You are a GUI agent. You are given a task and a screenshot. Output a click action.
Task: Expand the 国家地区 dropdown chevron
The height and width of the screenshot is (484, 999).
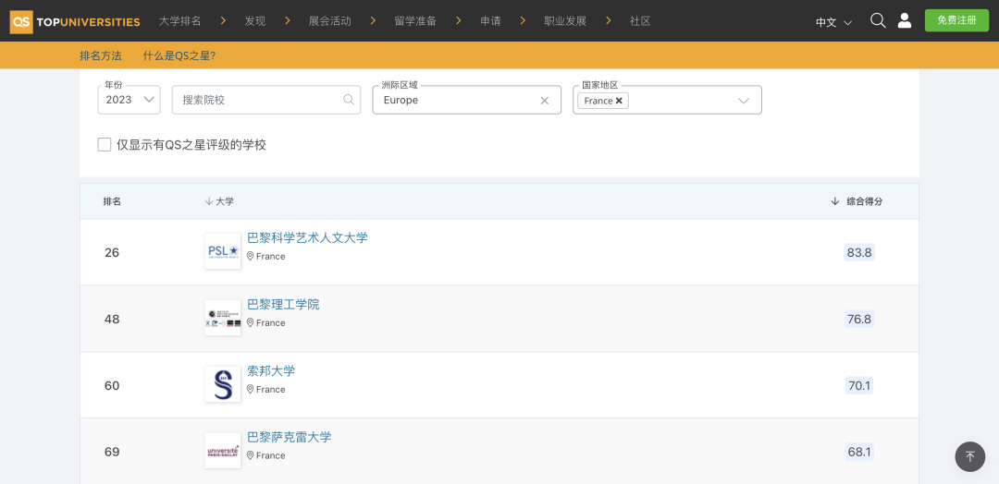click(743, 101)
